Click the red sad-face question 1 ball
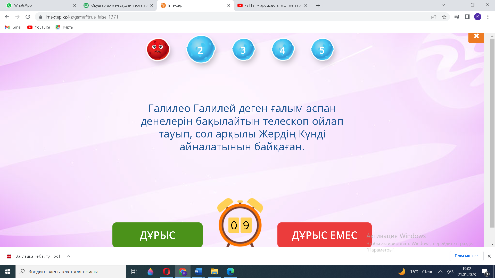The width and height of the screenshot is (495, 278). click(158, 49)
